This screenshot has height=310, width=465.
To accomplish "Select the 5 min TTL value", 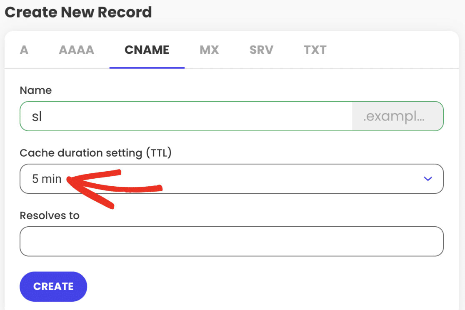I will (47, 179).
